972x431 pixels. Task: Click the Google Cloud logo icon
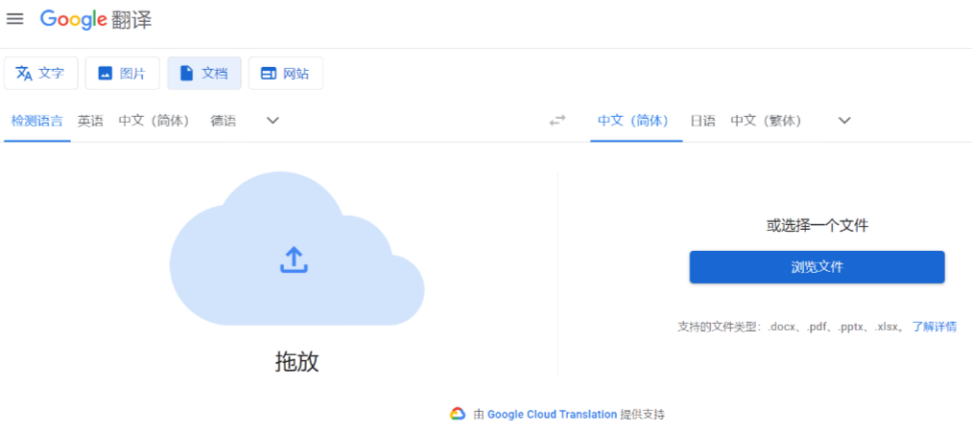click(458, 415)
